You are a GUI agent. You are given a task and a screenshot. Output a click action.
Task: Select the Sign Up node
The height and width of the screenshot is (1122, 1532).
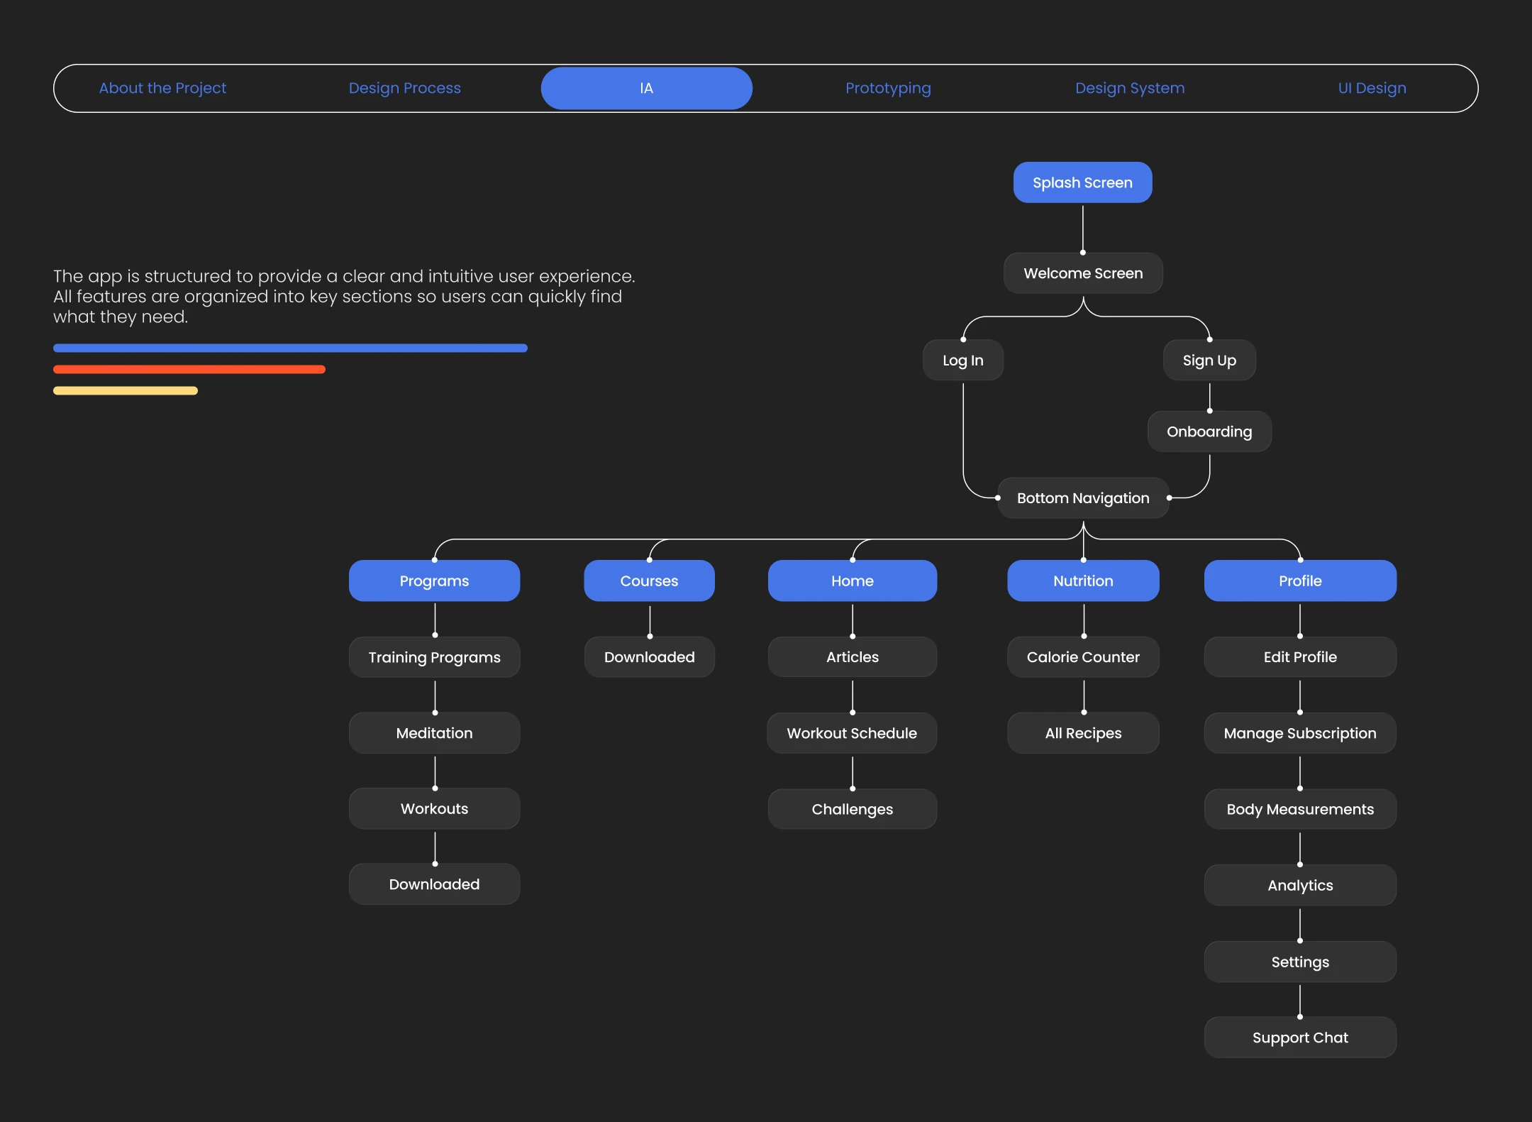coord(1209,361)
